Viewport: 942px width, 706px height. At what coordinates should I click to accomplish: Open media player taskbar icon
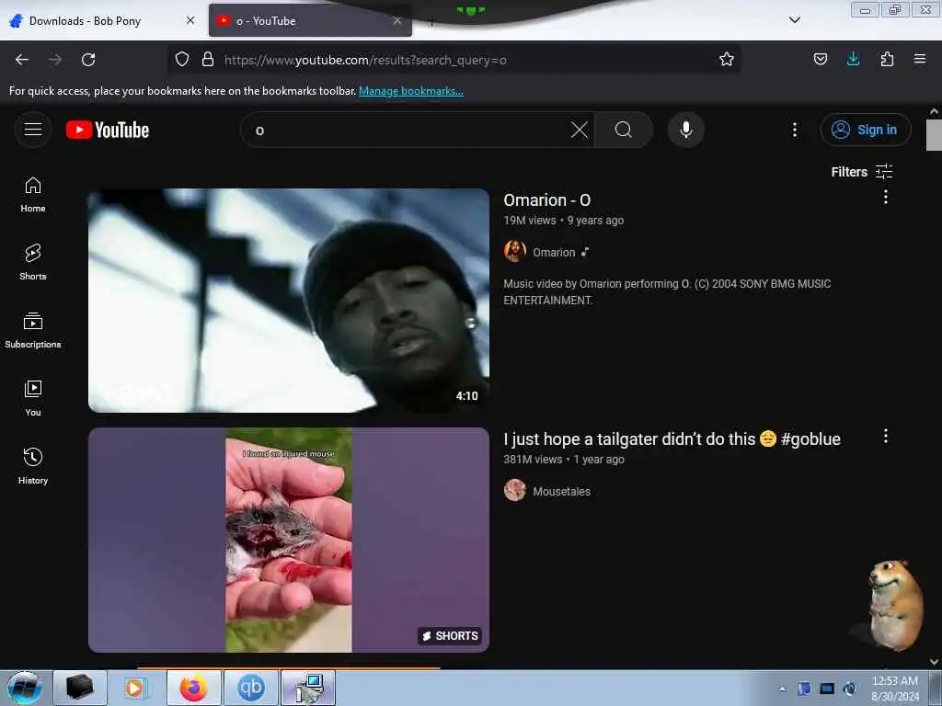pos(136,688)
